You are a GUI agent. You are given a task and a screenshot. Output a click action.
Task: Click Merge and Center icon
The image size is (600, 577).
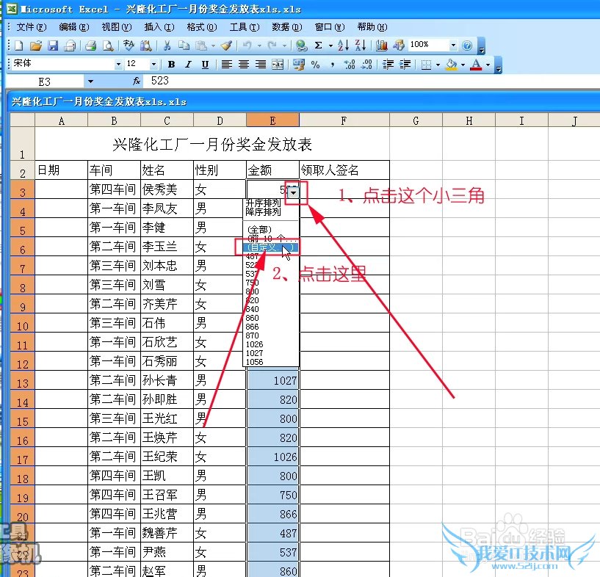[x=278, y=65]
